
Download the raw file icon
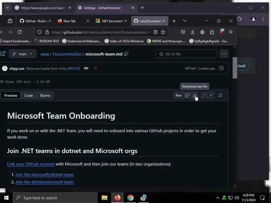click(195, 95)
